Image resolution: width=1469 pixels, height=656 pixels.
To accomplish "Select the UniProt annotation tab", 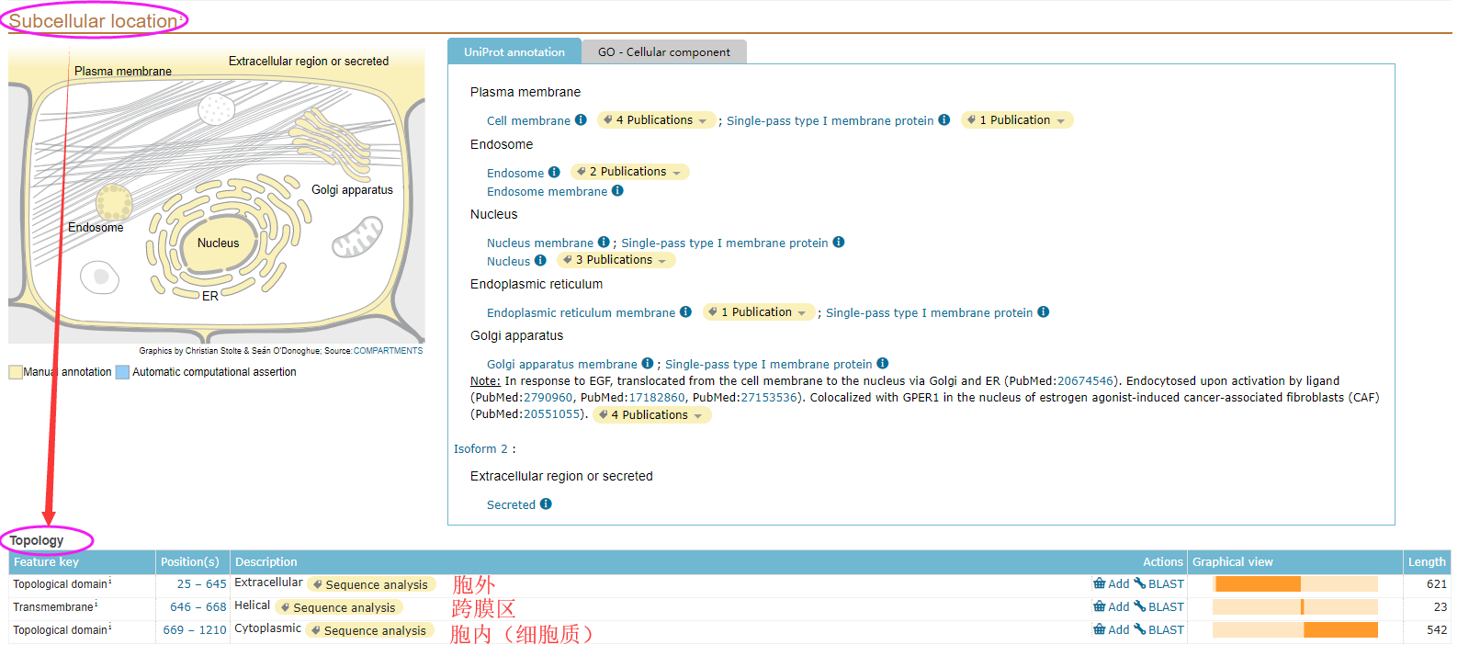I will click(514, 52).
